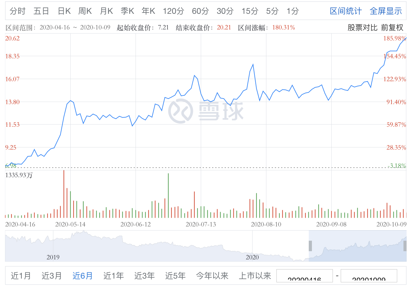Select the 近1月 range
This screenshot has height=293, width=411.
(21, 276)
